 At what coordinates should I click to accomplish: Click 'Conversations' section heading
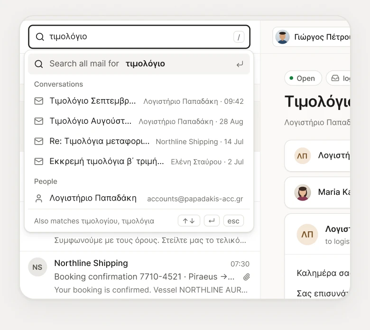point(58,84)
